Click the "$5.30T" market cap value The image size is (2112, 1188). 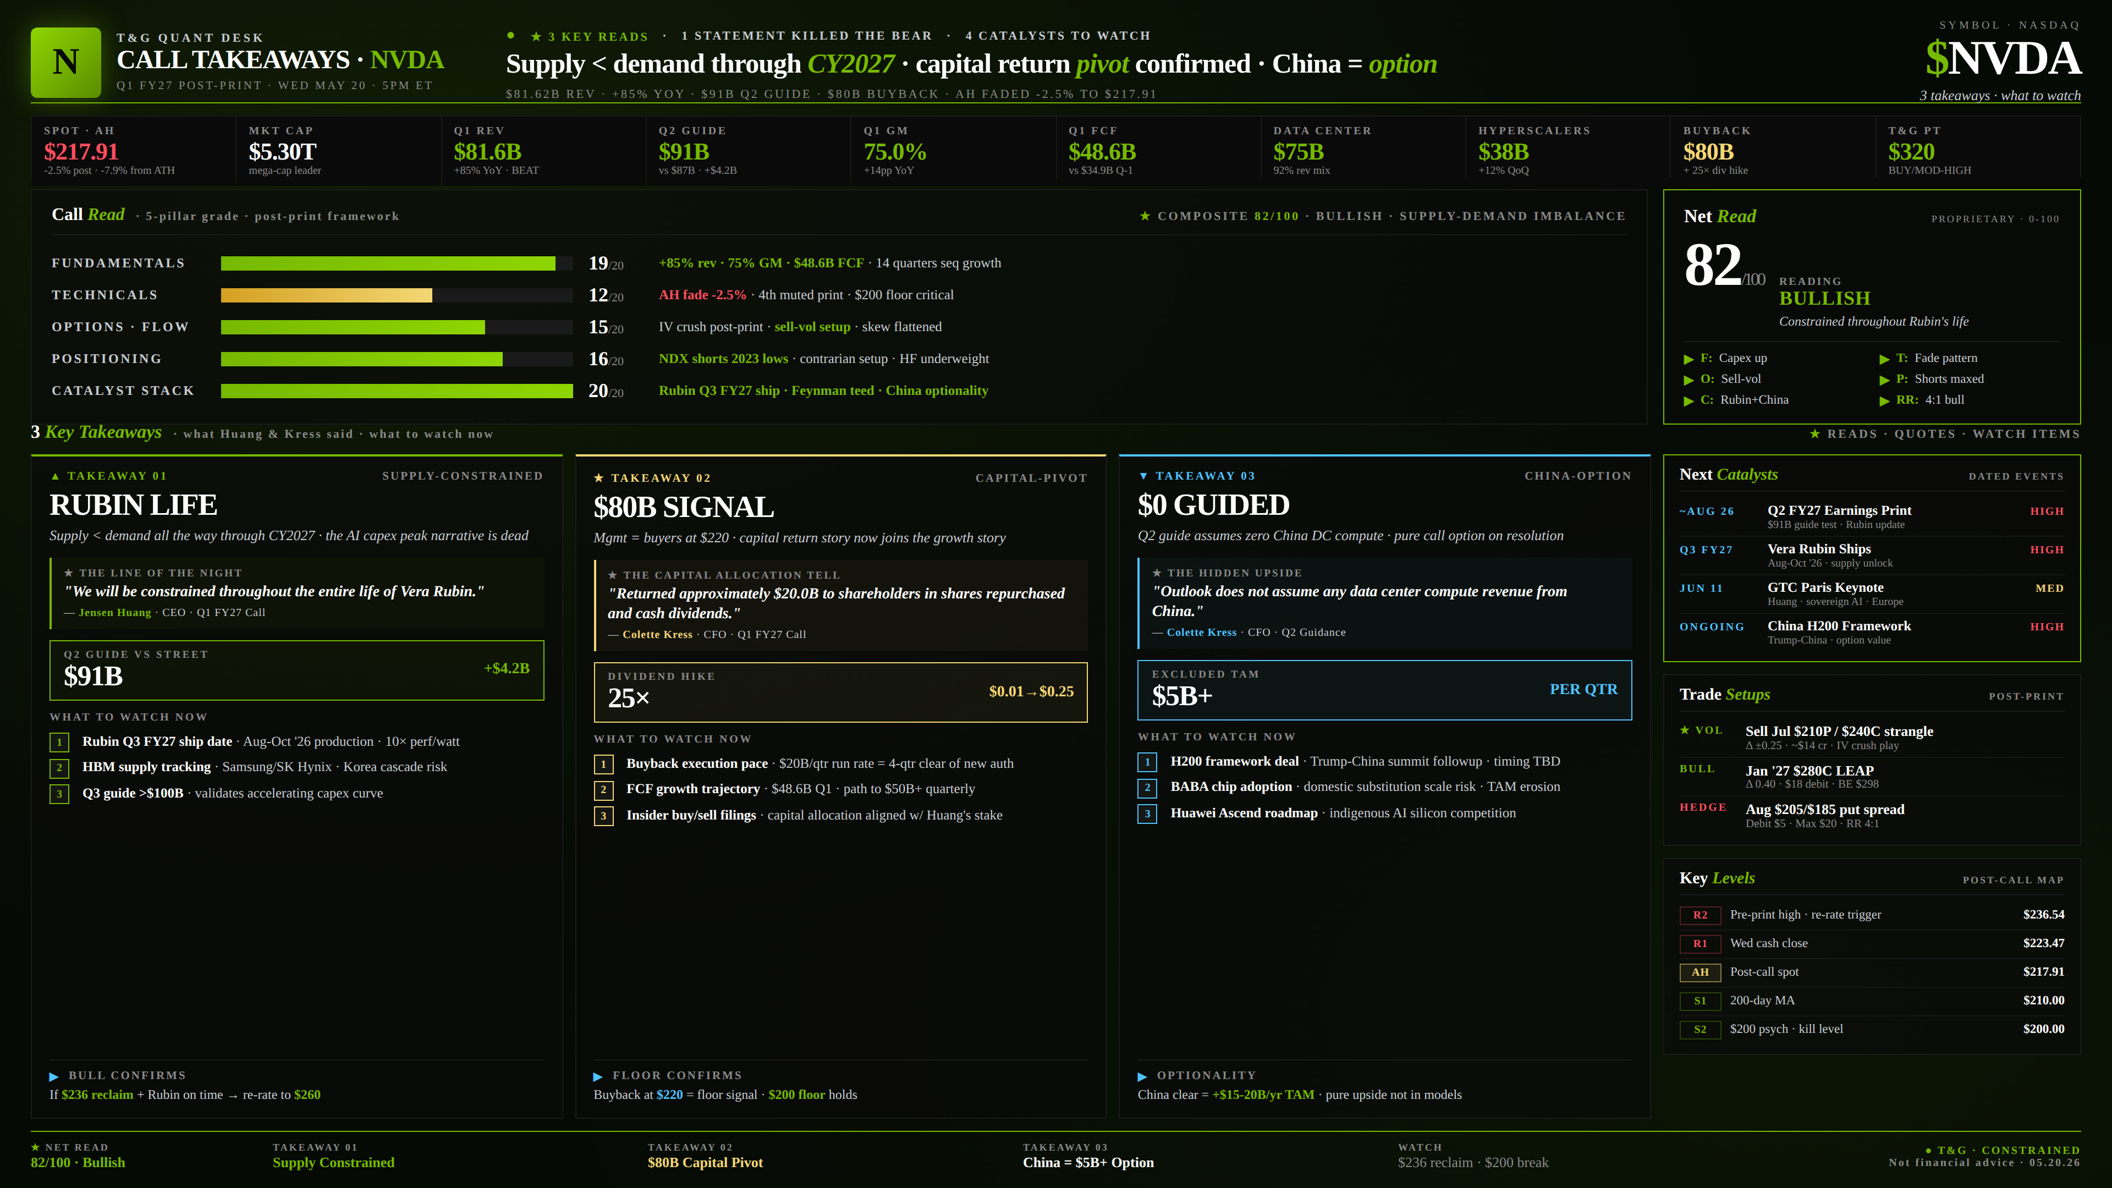point(282,152)
